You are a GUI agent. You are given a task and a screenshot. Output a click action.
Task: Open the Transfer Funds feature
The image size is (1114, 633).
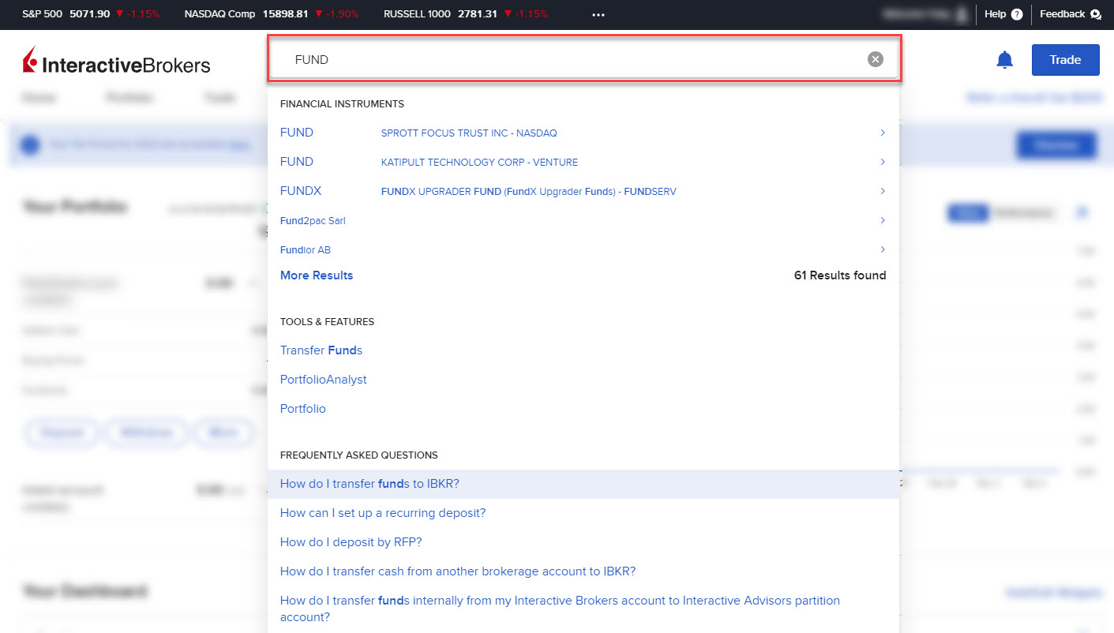[x=321, y=350]
